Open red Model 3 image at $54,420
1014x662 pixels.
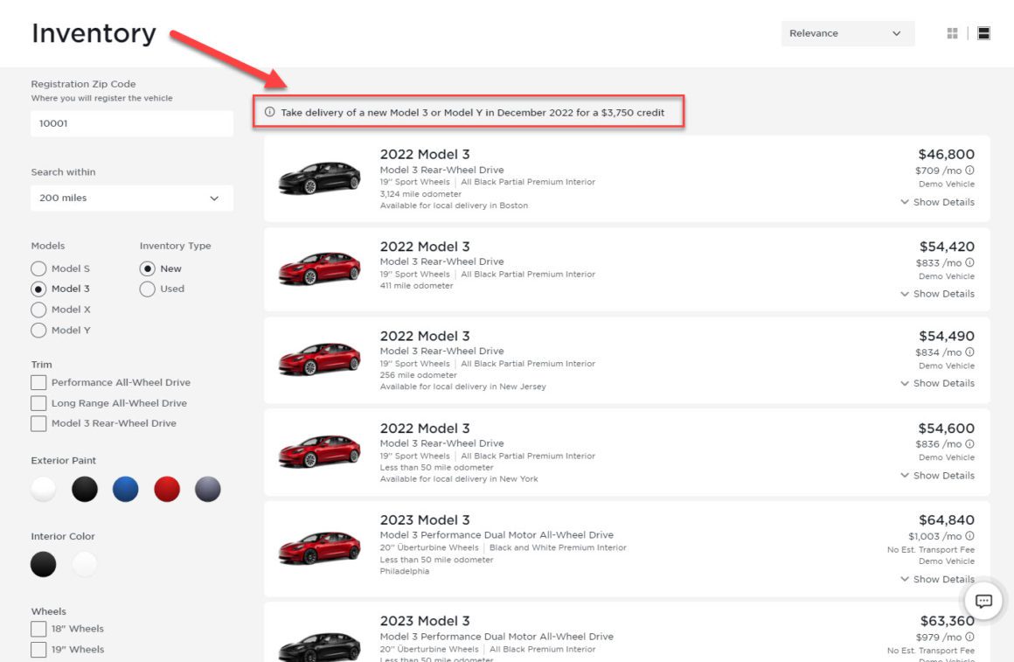point(319,268)
